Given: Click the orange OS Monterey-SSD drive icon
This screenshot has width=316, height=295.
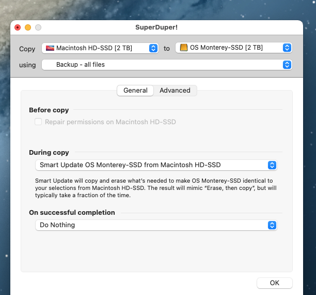Looking at the screenshot, I should click(x=184, y=48).
